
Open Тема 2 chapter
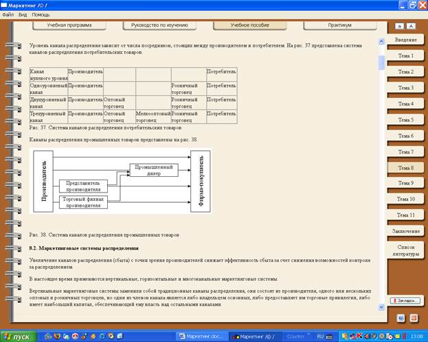pos(405,72)
